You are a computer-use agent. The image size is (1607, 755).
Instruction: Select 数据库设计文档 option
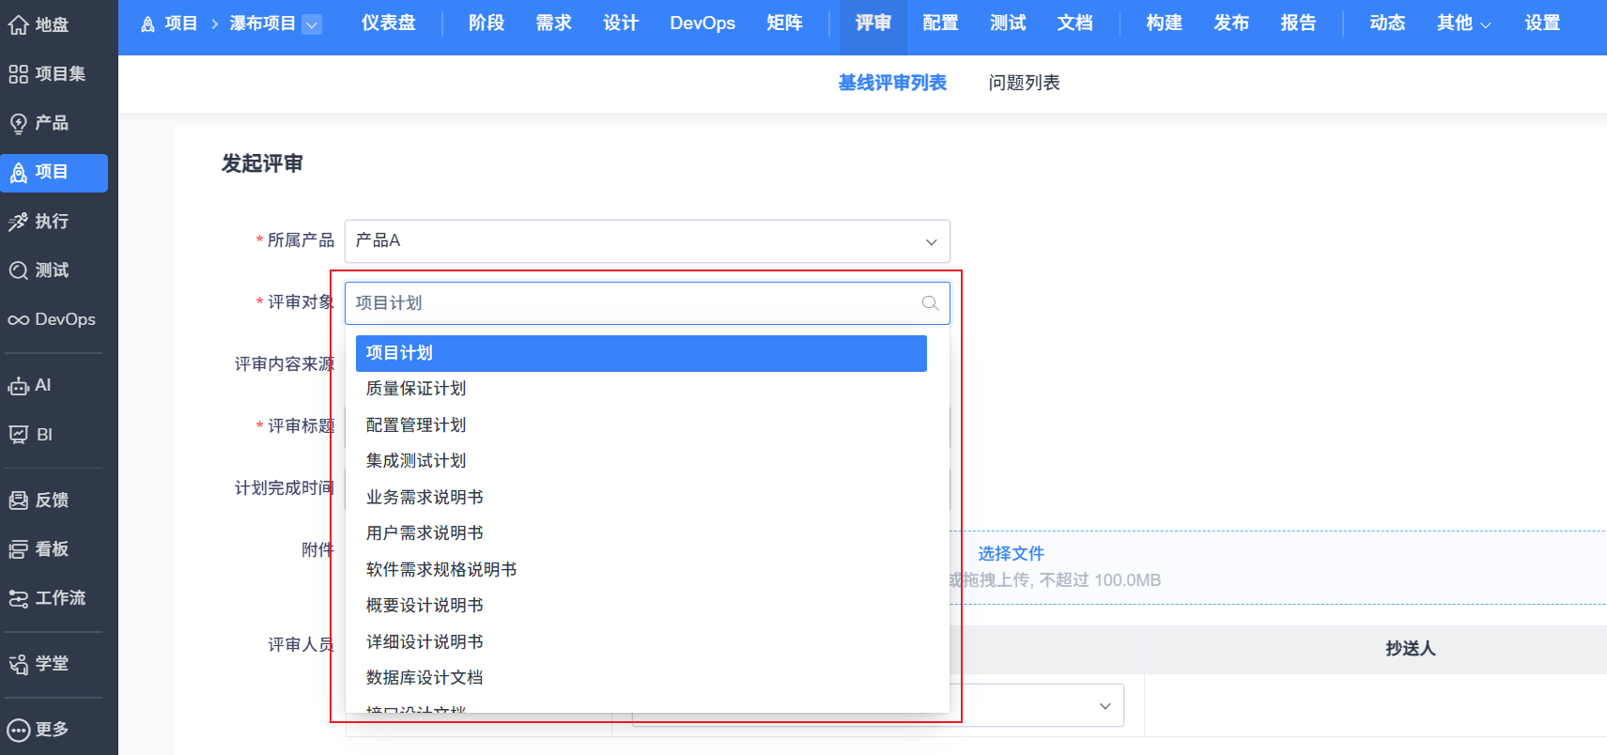click(641, 678)
